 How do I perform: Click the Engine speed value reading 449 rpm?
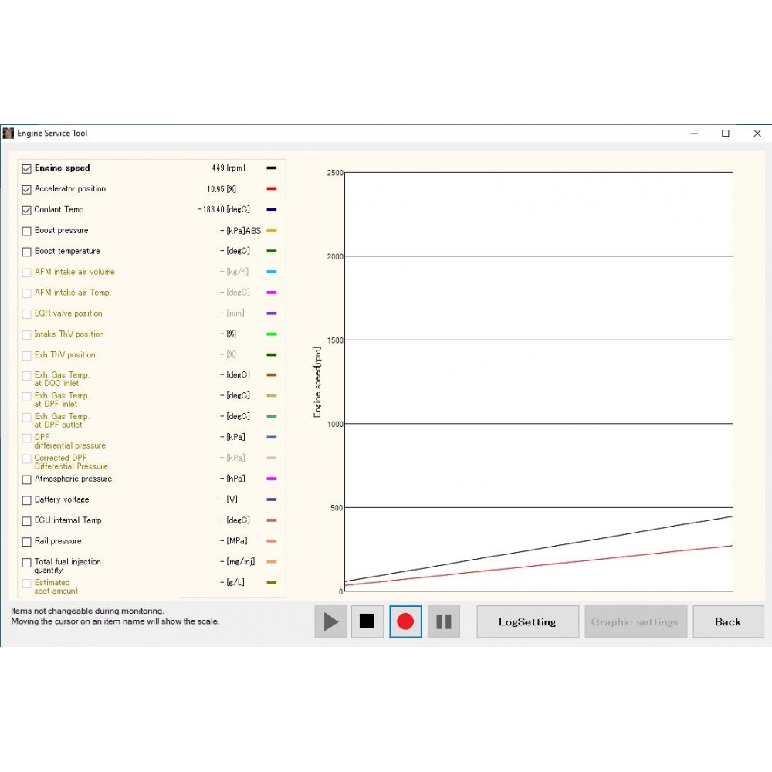[x=229, y=168]
